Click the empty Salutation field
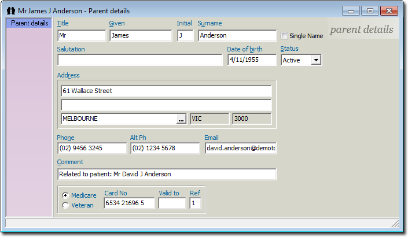The width and height of the screenshot is (408, 237). tap(139, 60)
